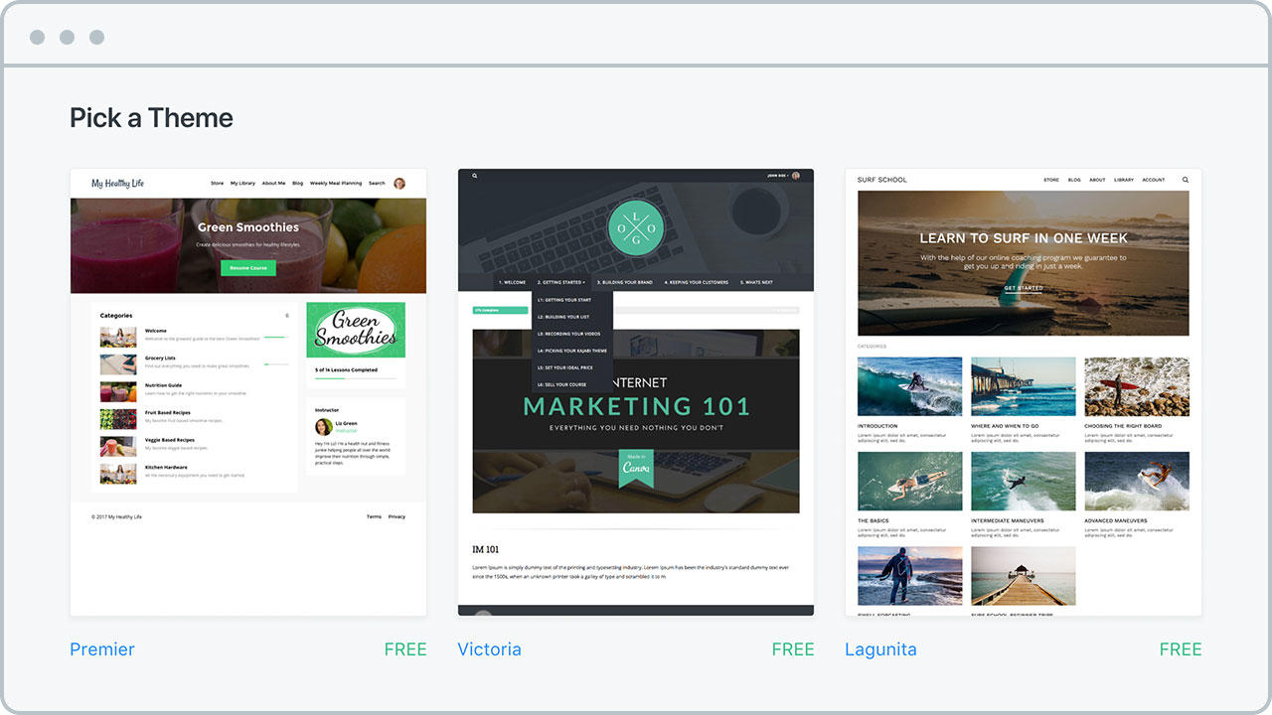Viewport: 1272px width, 715px height.
Task: Click the lessons completed progress bar
Action: 356,378
